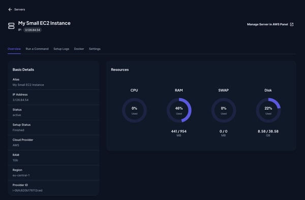Click the 'CPU' label above gauge

click(x=134, y=90)
